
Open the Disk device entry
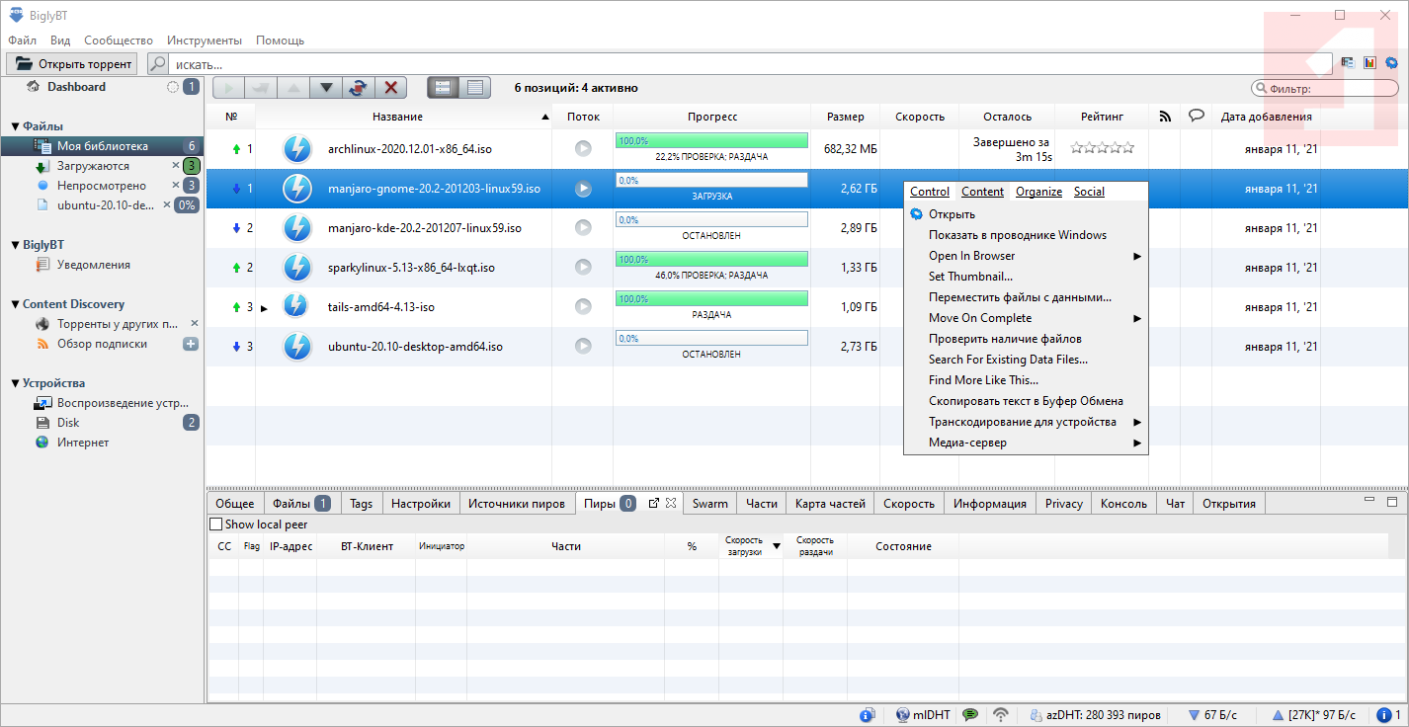[68, 423]
